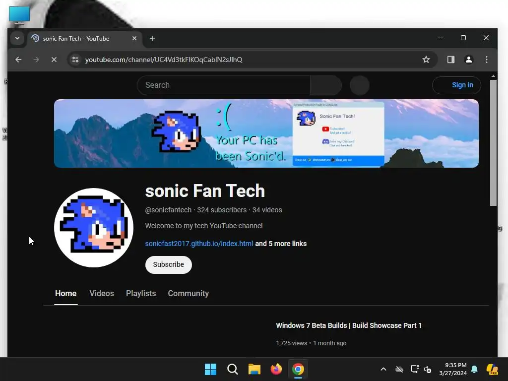This screenshot has width=508, height=381.
Task: Click the Chrome taskbar icon
Action: 298,369
